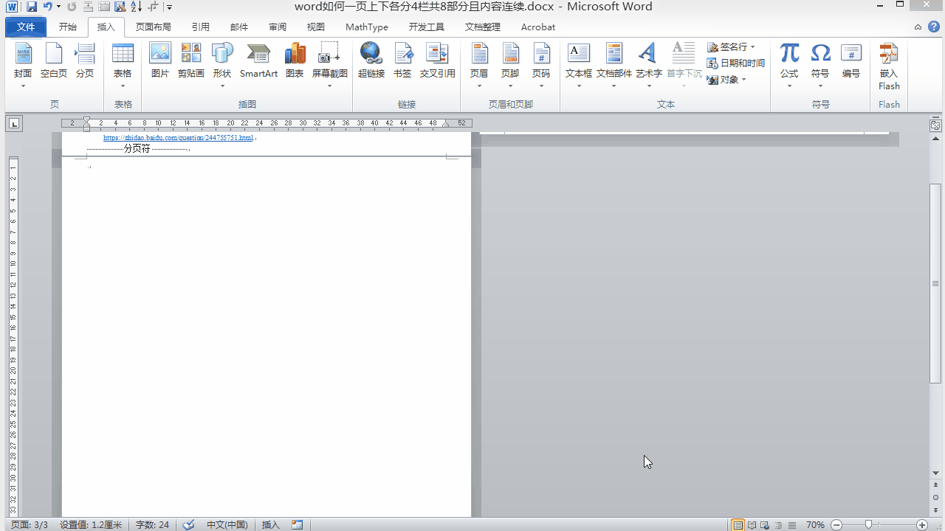945x531 pixels.
Task: Insert a SmartArt graphic
Action: pyautogui.click(x=258, y=61)
